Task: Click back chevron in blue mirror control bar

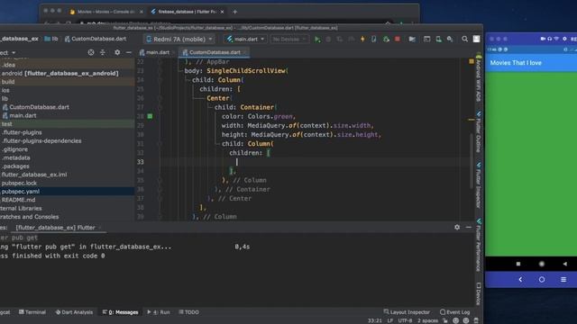Action: coord(520,280)
